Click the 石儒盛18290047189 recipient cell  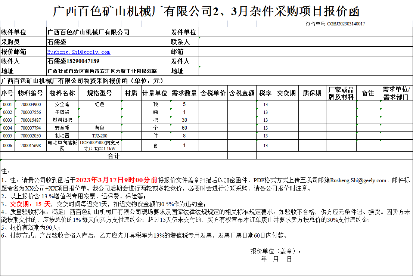pos(108,61)
